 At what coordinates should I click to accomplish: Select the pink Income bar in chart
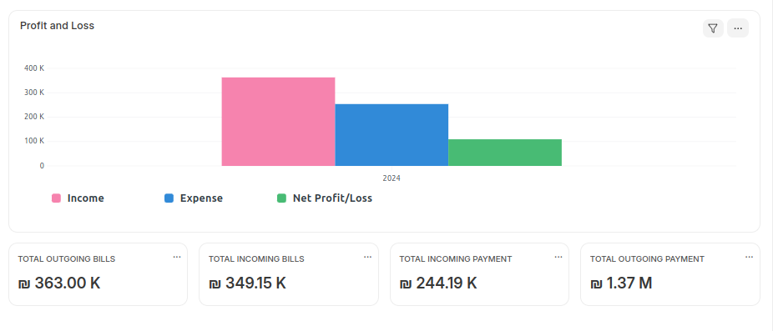279,122
